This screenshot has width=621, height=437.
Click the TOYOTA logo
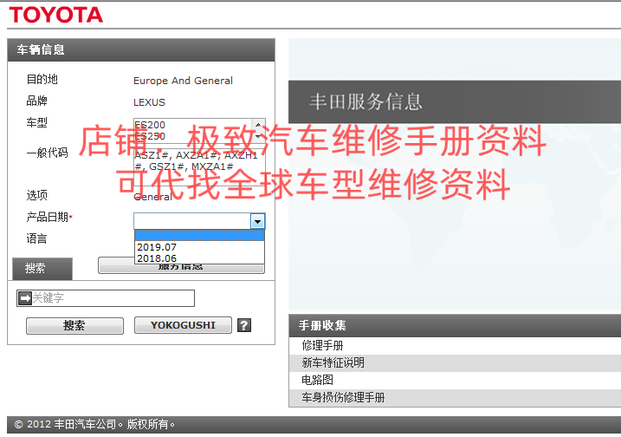[55, 15]
